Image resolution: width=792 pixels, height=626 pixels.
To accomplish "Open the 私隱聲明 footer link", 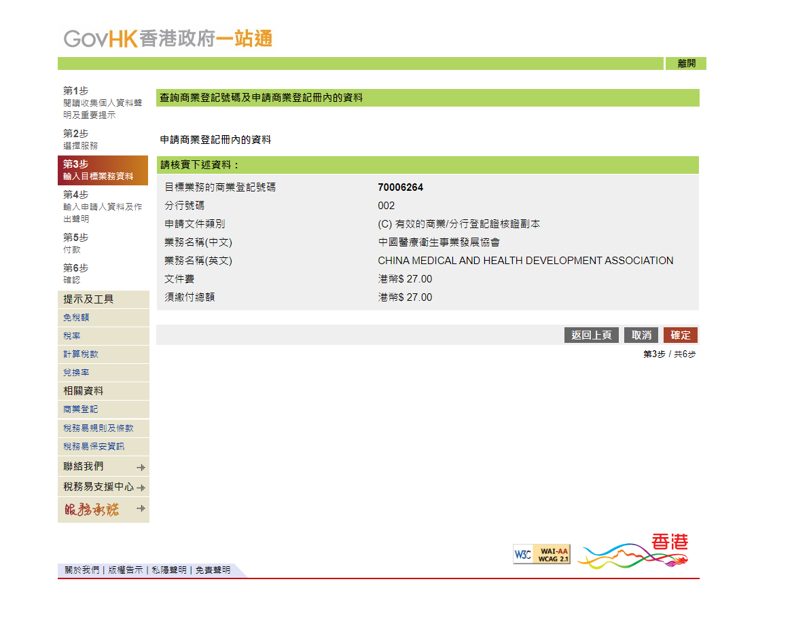I will (x=168, y=570).
